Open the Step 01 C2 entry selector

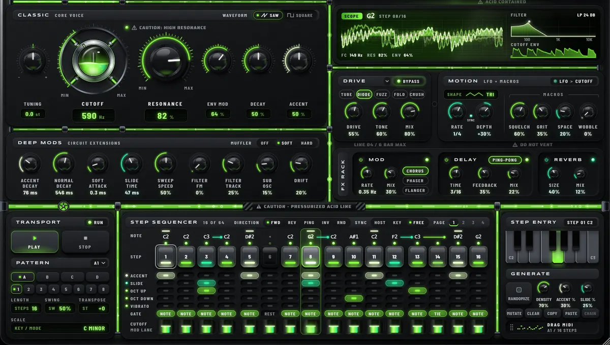click(580, 222)
